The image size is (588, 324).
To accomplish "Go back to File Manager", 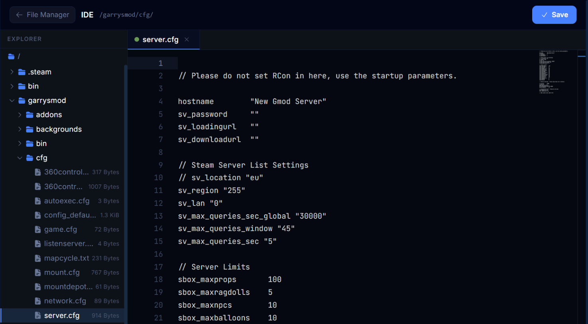I will coord(42,15).
